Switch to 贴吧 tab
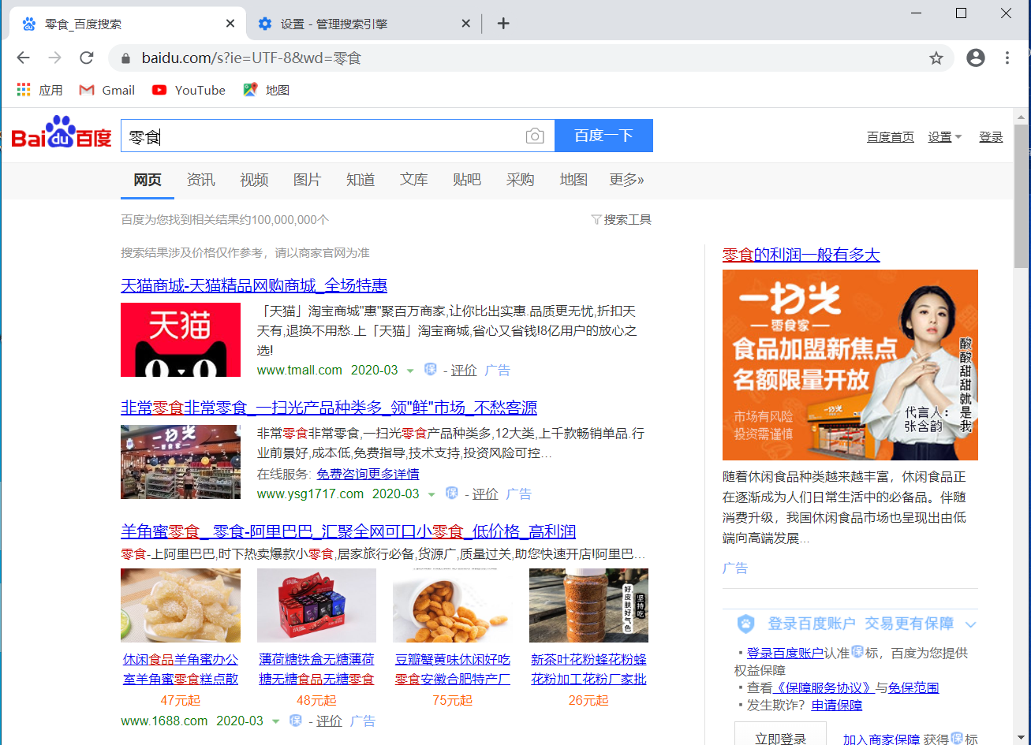The image size is (1031, 745). (x=467, y=180)
